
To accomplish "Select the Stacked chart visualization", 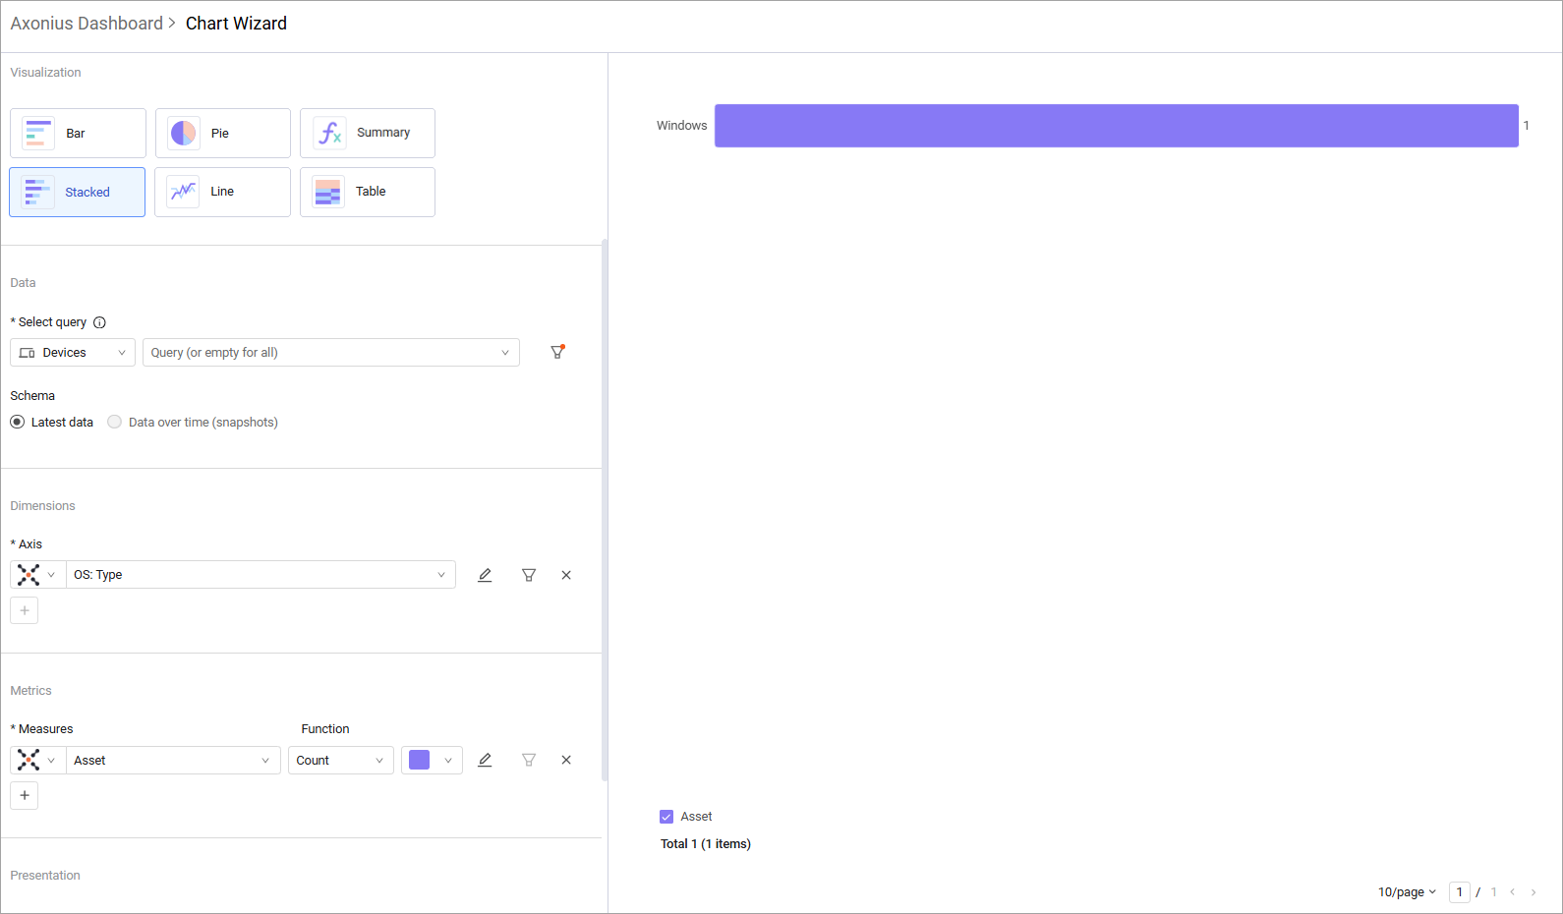I will click(78, 192).
